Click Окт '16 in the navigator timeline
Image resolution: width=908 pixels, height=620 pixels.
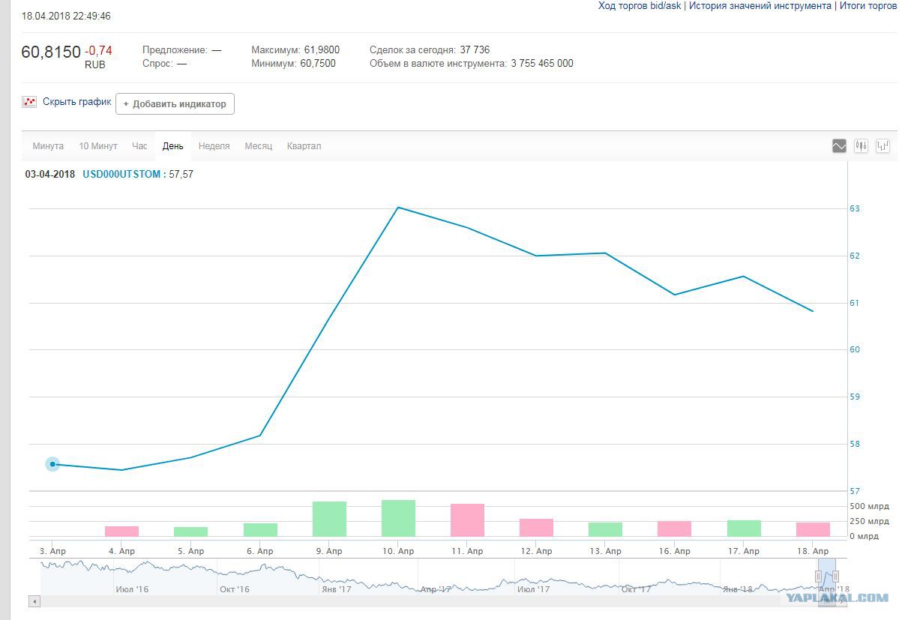coord(235,589)
